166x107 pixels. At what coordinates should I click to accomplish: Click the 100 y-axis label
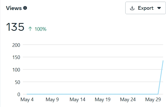16,70
